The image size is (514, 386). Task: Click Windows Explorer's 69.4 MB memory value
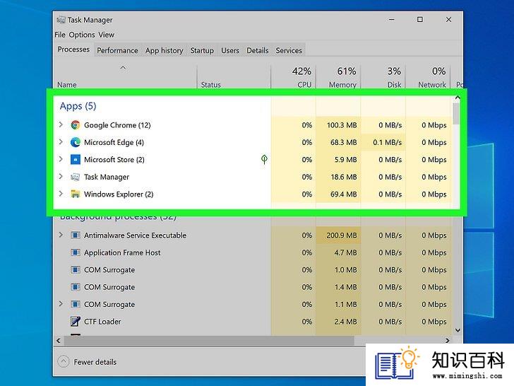tap(344, 194)
